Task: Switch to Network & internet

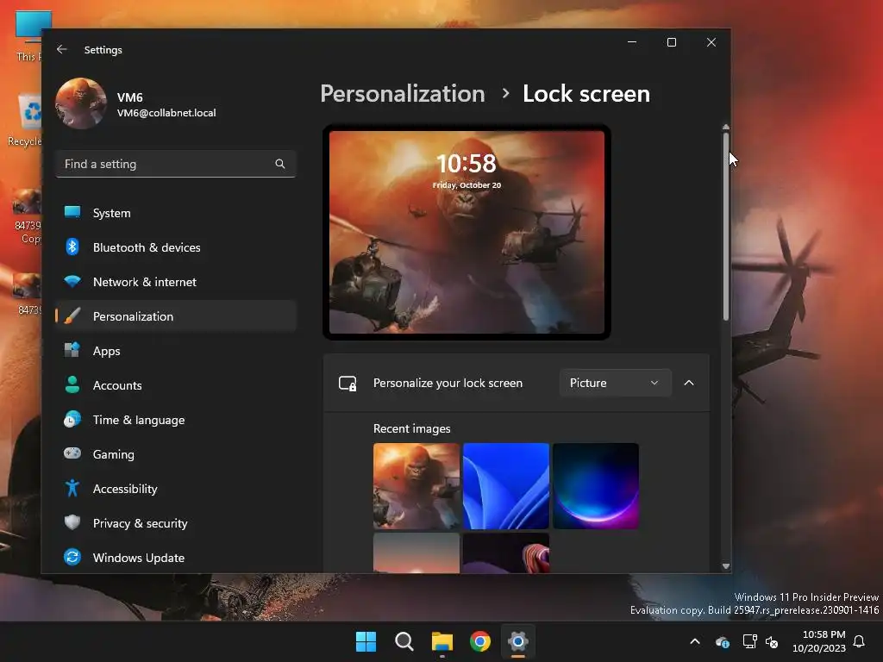Action: [x=176, y=282]
